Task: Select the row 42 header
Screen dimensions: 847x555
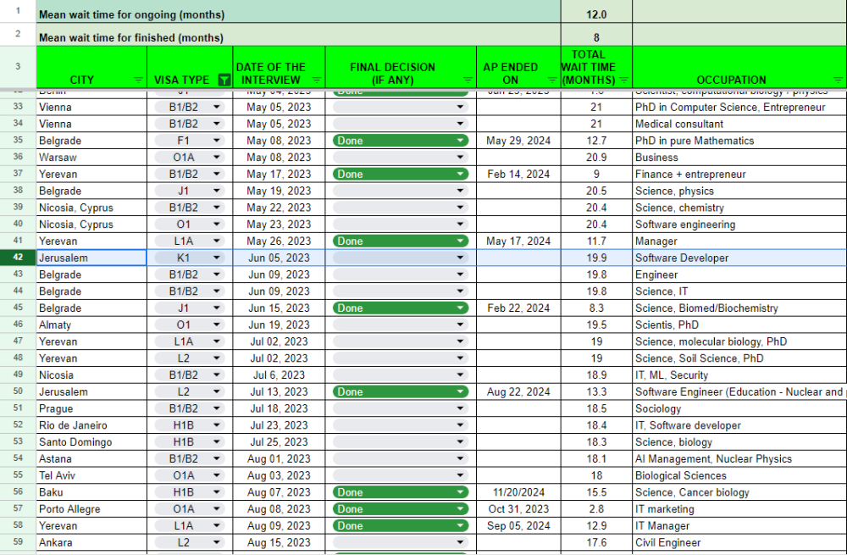Action: click(x=18, y=258)
